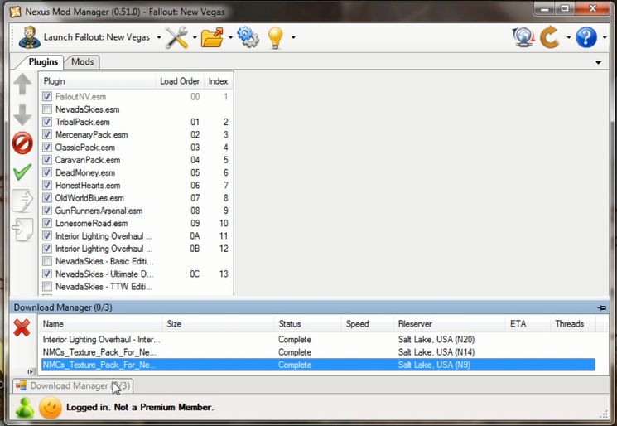Screen dimensions: 617x426
Task: Enable the NevadaSkies.esm checkbox
Action: pos(47,109)
